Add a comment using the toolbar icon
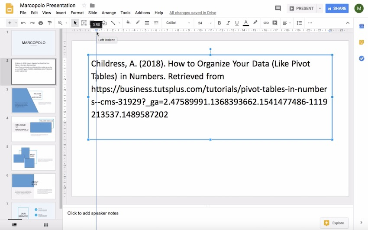Screen dimensions: 368x230 click(x=275, y=23)
